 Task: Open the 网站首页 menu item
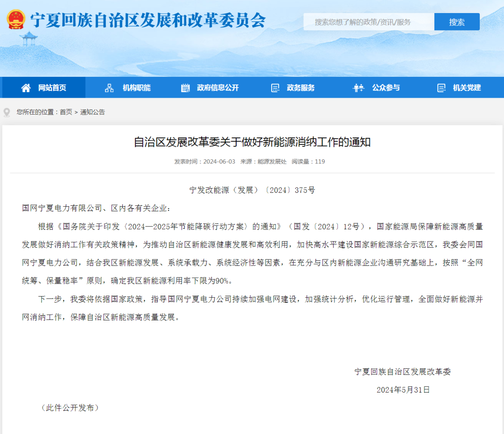coord(44,88)
